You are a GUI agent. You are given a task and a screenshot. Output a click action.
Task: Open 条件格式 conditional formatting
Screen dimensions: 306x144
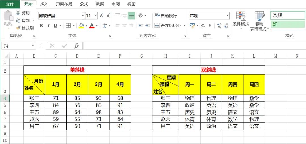pyautogui.click(x=241, y=21)
